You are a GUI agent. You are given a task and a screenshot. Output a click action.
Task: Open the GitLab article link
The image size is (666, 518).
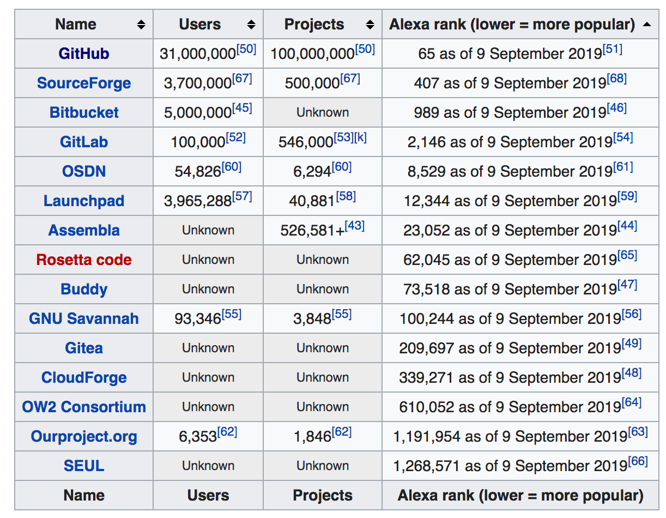pos(84,142)
